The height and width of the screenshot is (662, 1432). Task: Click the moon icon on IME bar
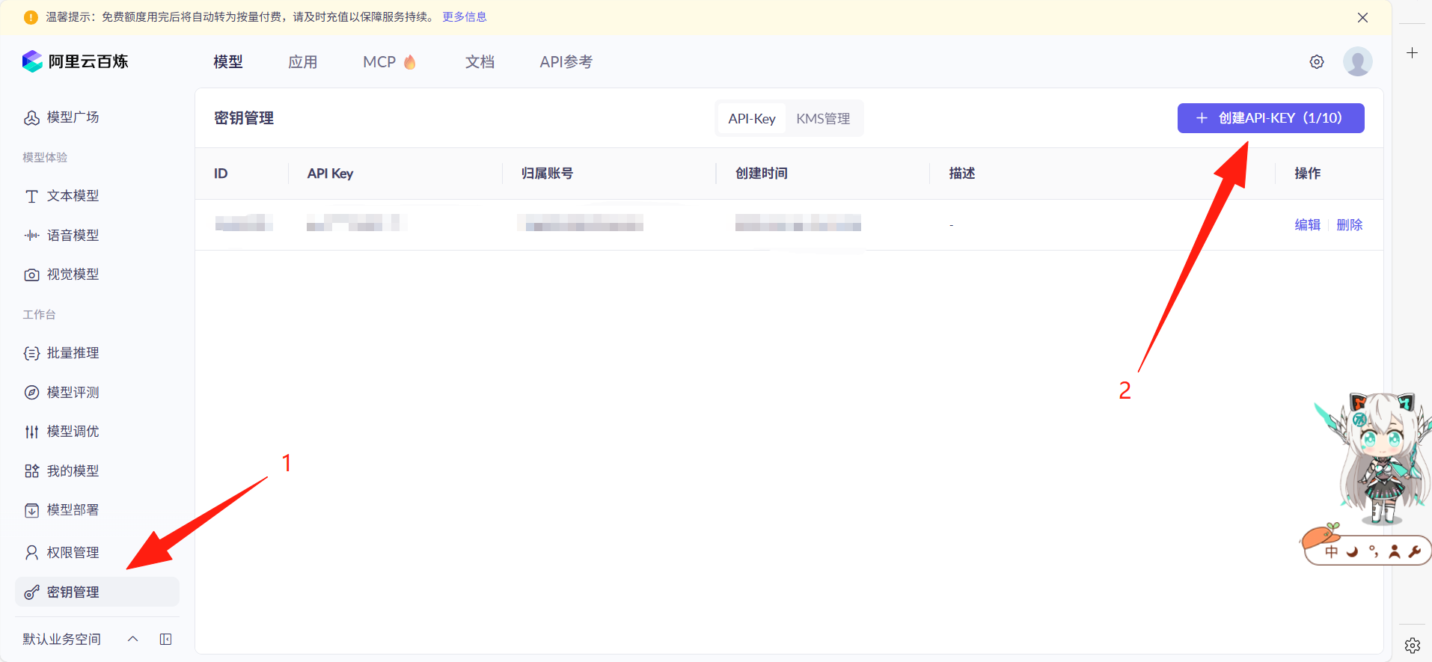[1353, 552]
